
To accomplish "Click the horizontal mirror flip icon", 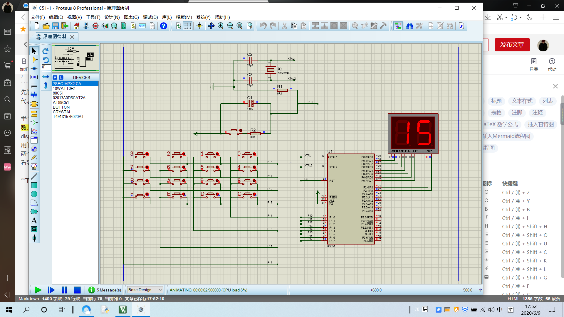I will pos(46,77).
